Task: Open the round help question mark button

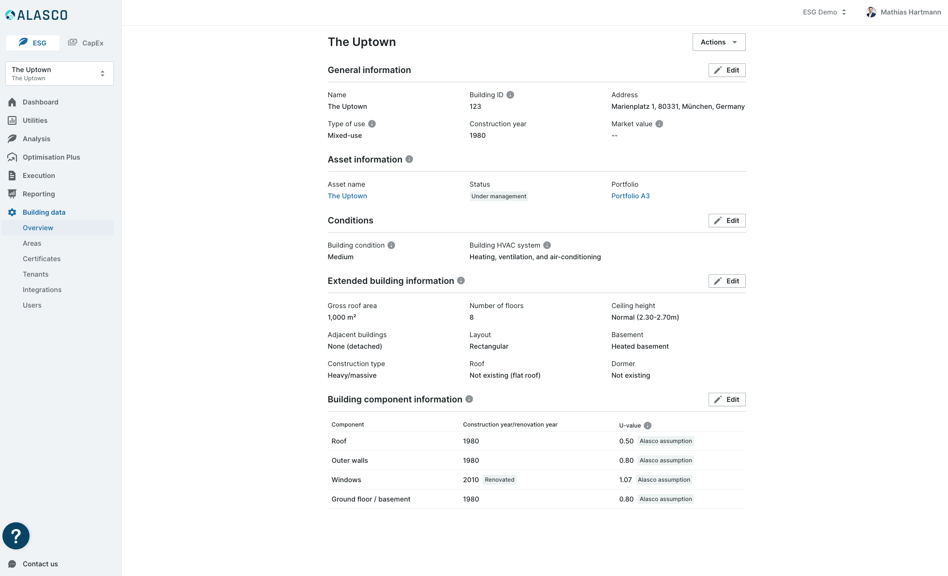Action: click(x=16, y=536)
